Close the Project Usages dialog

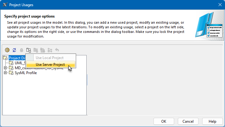(x=220, y=5)
